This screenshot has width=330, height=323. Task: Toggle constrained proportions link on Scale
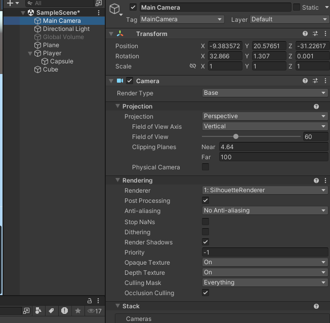(192, 66)
